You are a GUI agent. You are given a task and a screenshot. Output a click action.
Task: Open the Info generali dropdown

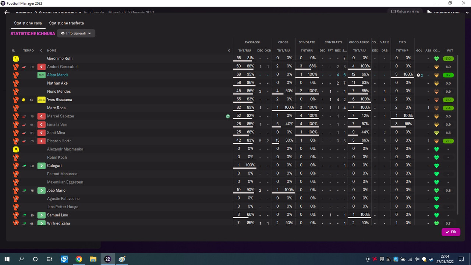coord(76,33)
